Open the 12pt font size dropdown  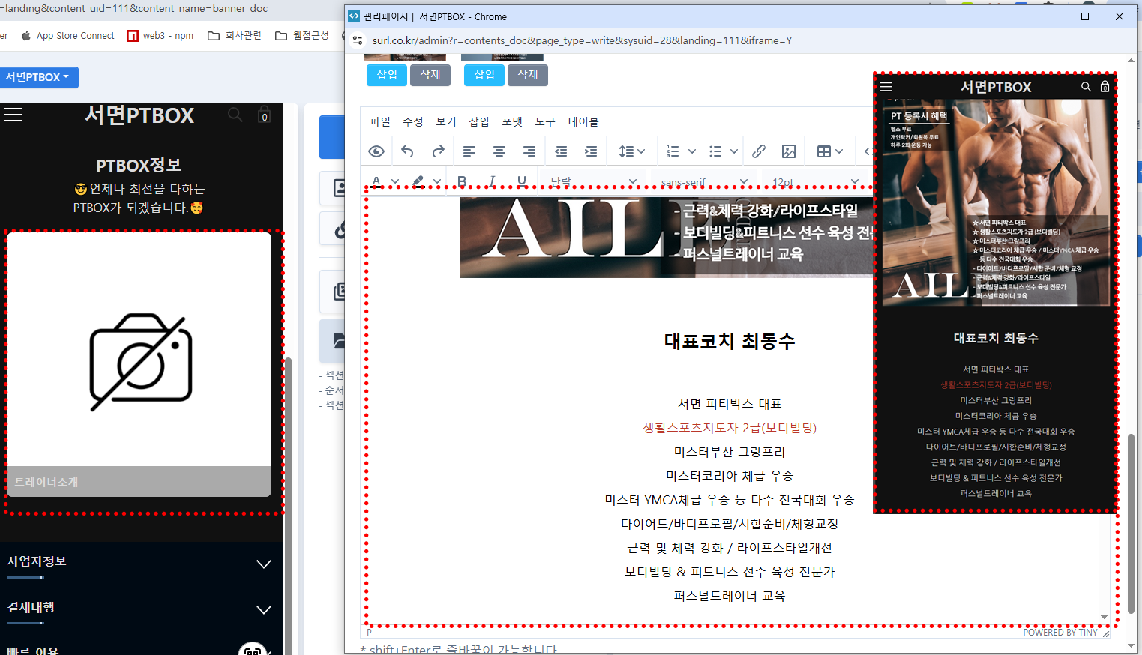click(814, 181)
